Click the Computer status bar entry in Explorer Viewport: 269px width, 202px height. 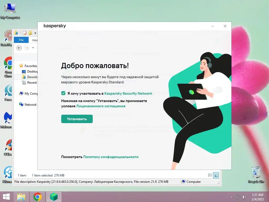191,181
